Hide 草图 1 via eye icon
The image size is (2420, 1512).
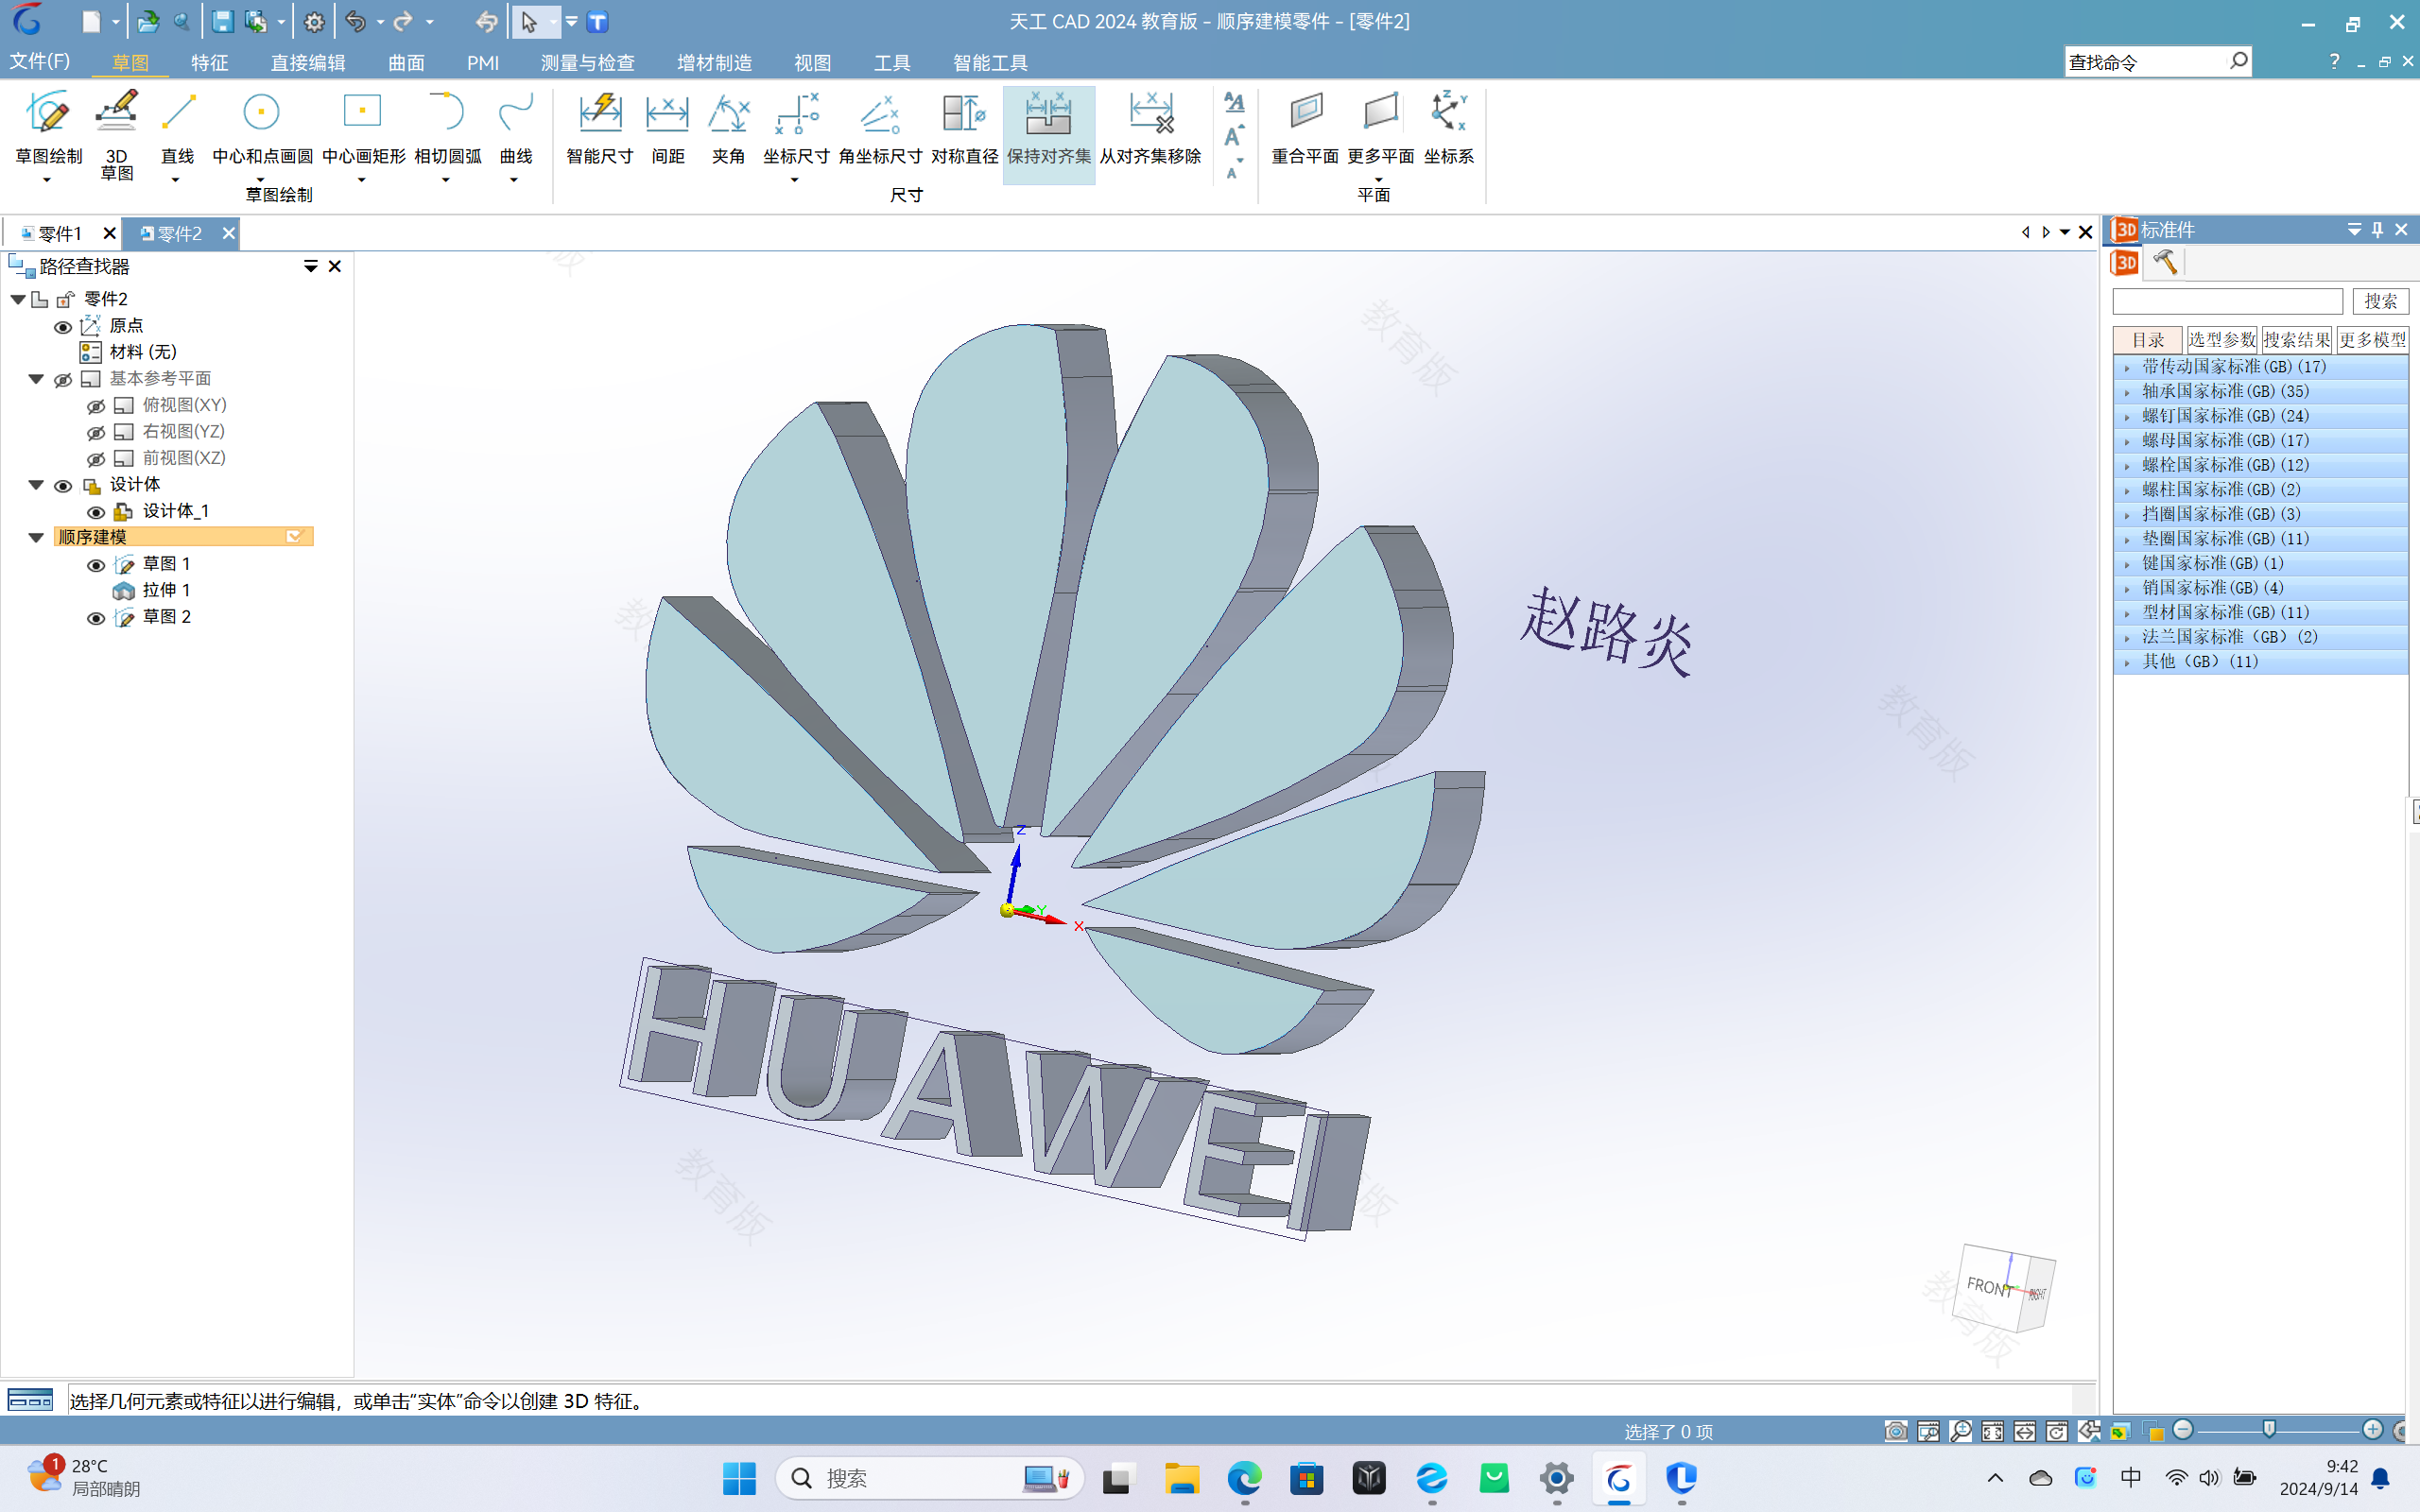(95, 564)
